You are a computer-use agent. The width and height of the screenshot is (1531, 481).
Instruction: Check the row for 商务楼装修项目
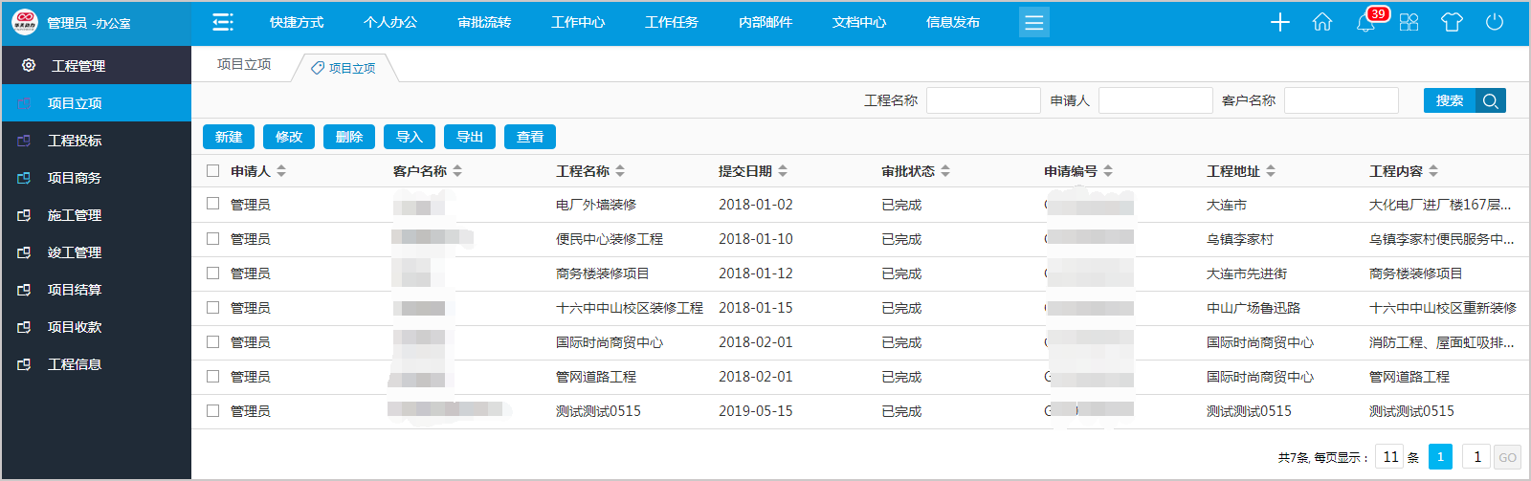(212, 273)
